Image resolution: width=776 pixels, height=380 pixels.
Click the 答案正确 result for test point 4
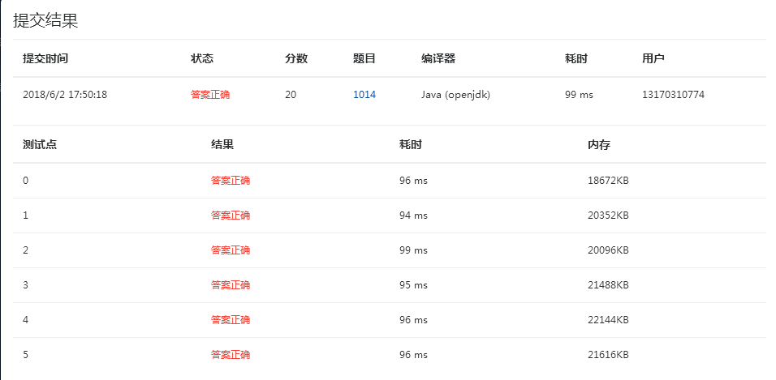[231, 320]
